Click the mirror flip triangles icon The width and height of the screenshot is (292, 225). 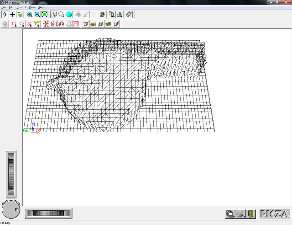(x=54, y=24)
